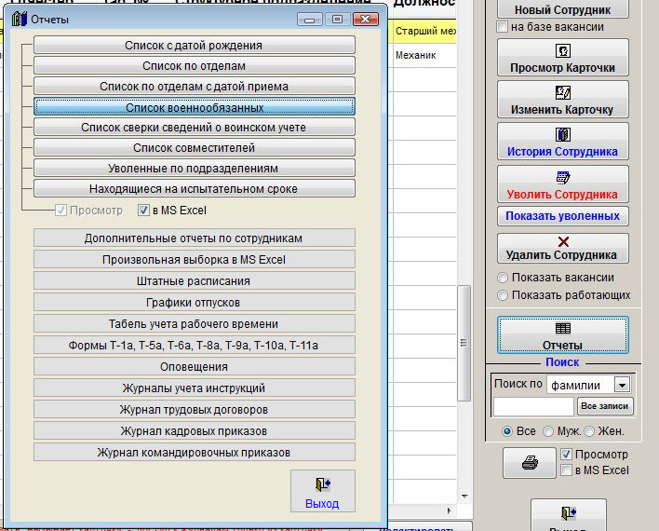Click the 'Все записи' button
This screenshot has height=531, width=659.
(604, 406)
